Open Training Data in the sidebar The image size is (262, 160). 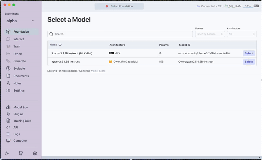[x=22, y=121]
